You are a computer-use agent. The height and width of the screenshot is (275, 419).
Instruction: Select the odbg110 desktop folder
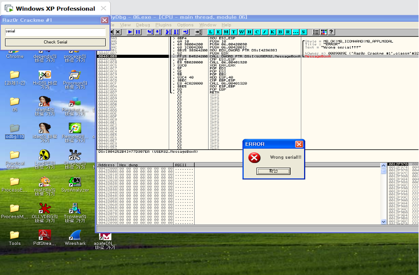click(15, 132)
